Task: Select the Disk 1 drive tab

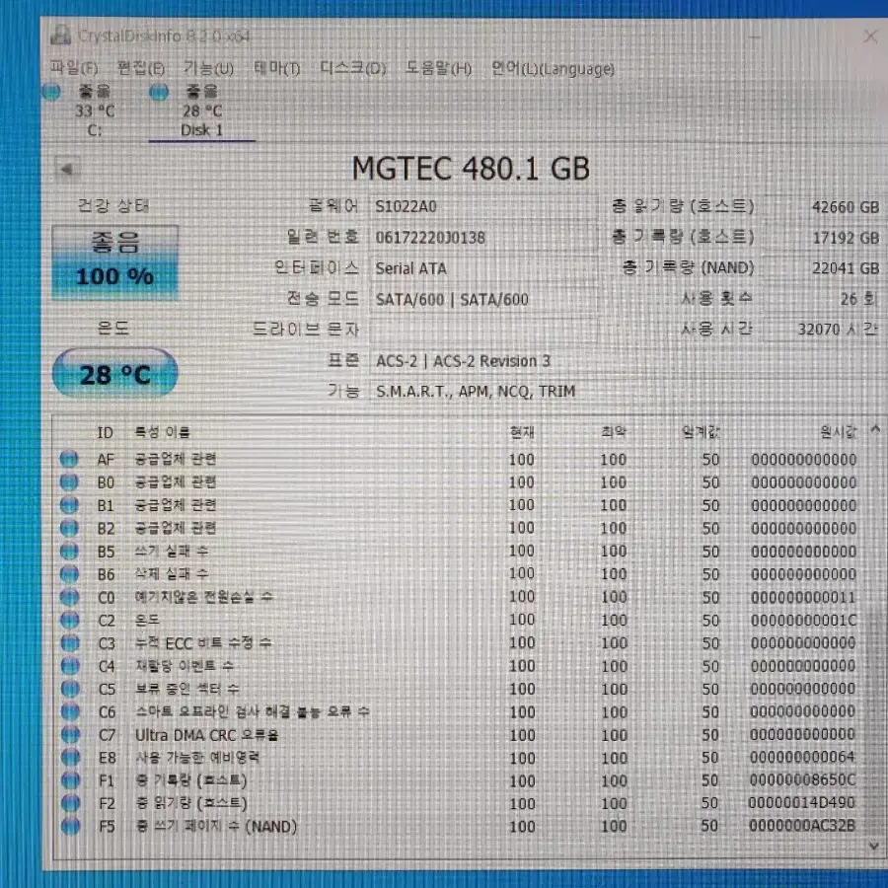Action: 201,111
